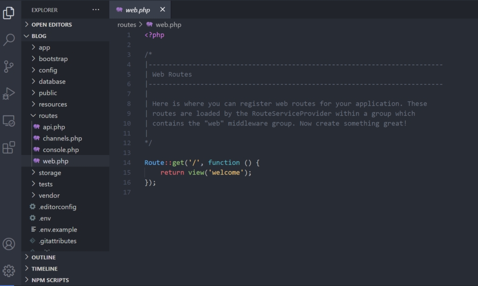Open the .env file
The width and height of the screenshot is (478, 286).
click(x=45, y=218)
